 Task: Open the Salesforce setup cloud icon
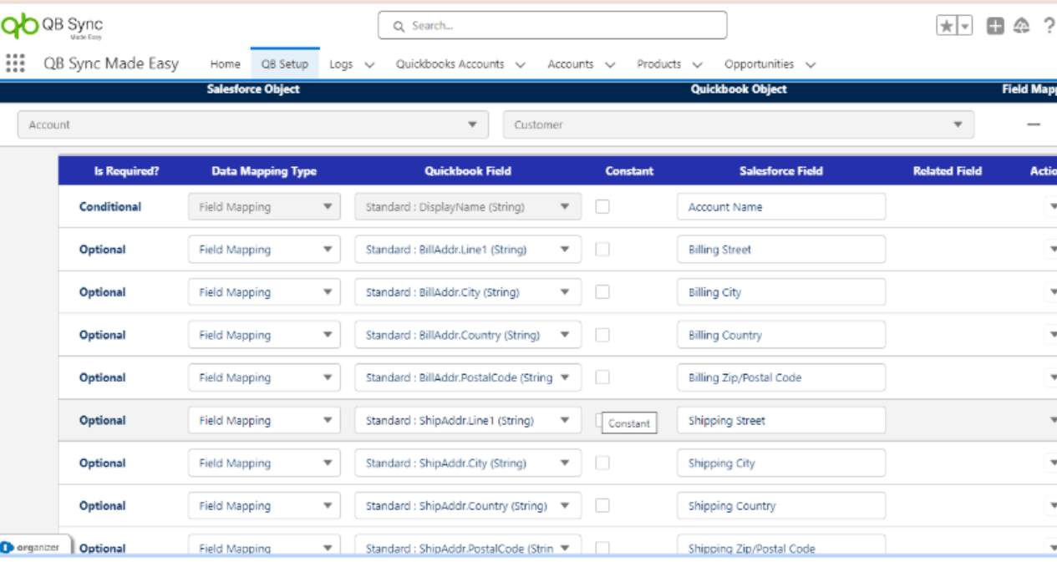[x=1021, y=26]
